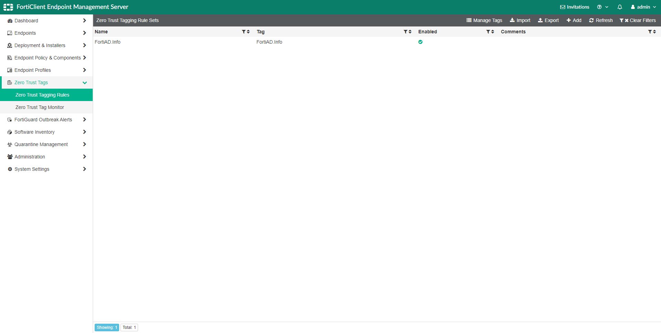Filter the Enabled column
The height and width of the screenshot is (333, 661).
488,32
